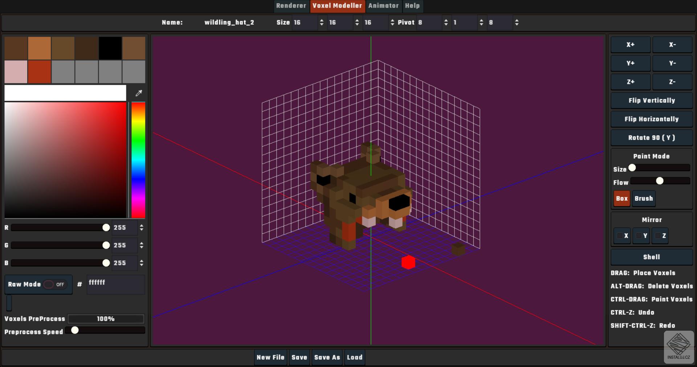Adjust third Size value stepper arrows
The height and width of the screenshot is (367, 697).
click(x=392, y=23)
